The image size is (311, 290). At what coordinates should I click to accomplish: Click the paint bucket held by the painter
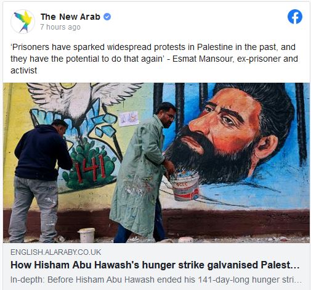point(185,187)
